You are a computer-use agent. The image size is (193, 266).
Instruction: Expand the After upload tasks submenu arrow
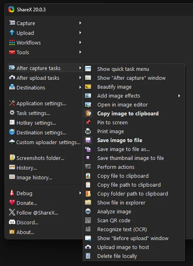click(80, 77)
